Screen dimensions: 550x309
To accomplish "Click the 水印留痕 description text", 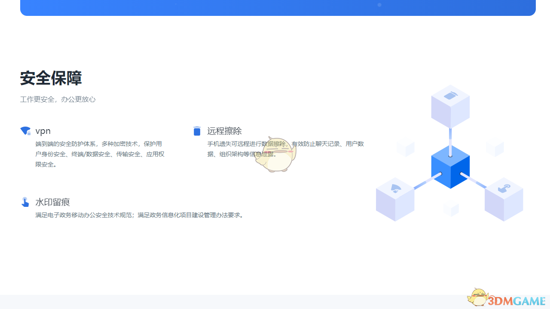I will click(139, 215).
